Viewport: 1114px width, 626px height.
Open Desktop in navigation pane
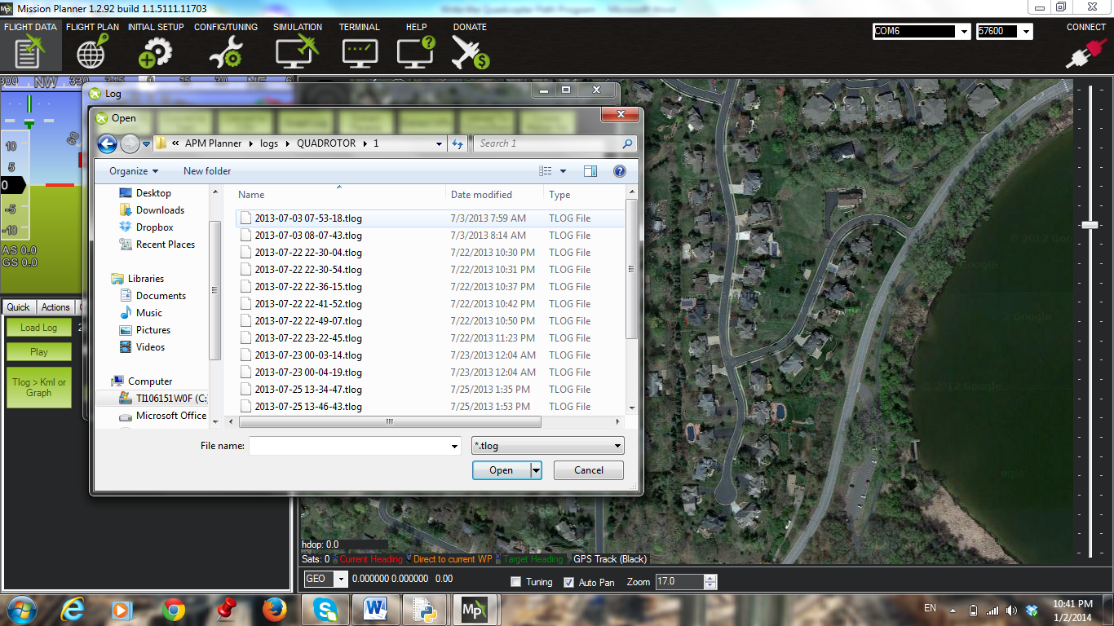coord(153,193)
